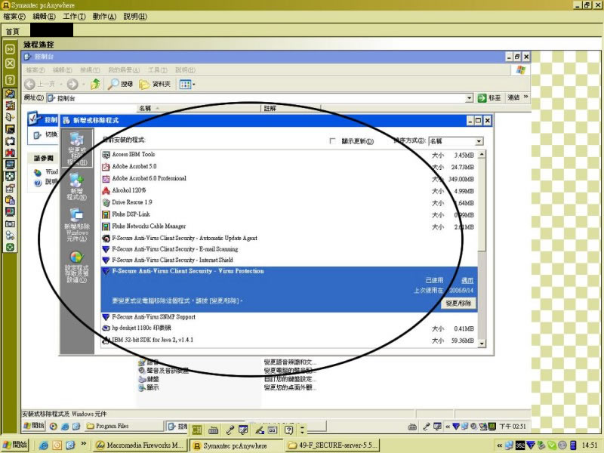Click the 資料夾 folders toolbar button
Screen dimensions: 604x453
tap(155, 84)
